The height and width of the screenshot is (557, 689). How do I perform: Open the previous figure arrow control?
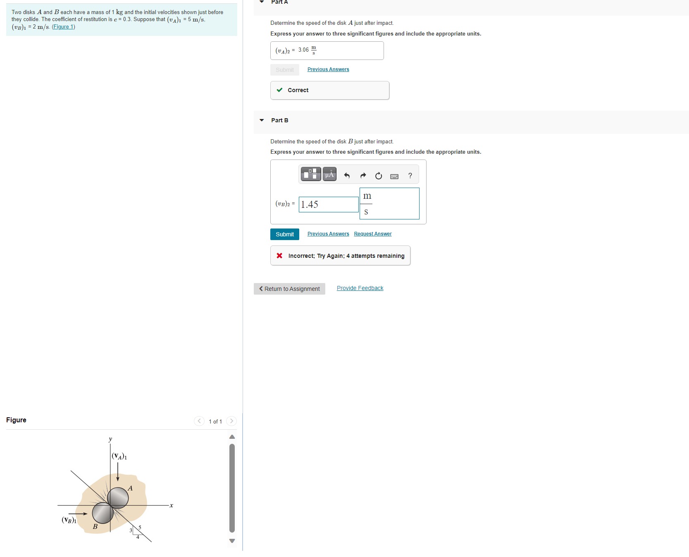(x=199, y=421)
